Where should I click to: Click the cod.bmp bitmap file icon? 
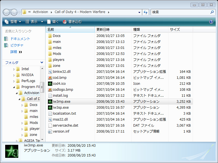tap(50, 78)
